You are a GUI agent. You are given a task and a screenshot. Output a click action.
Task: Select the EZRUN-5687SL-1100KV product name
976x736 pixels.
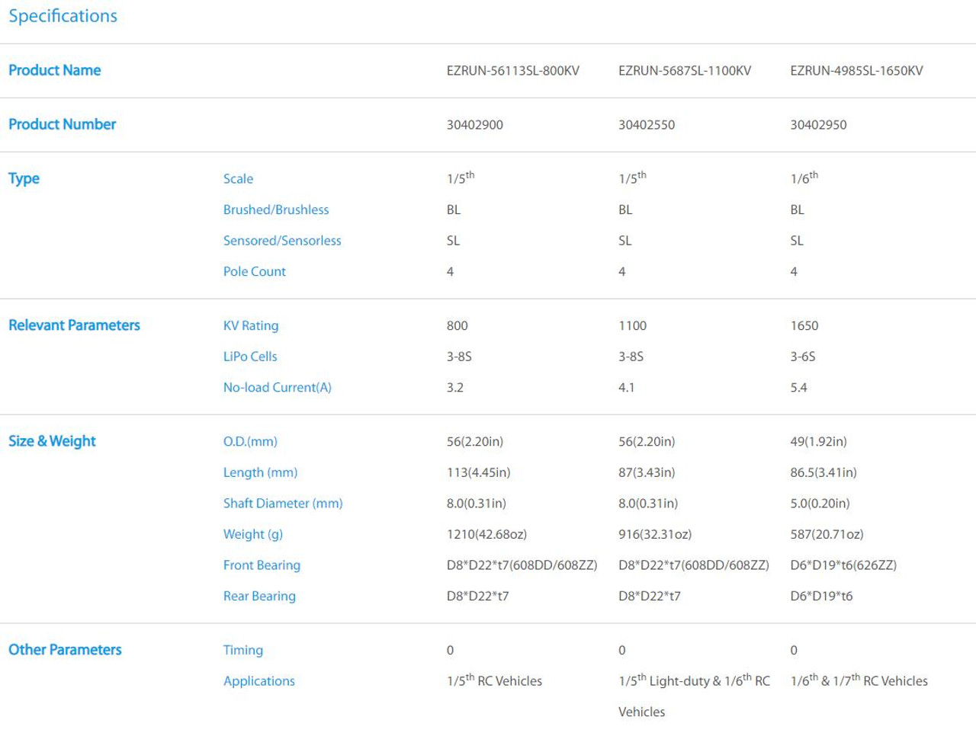click(x=684, y=71)
